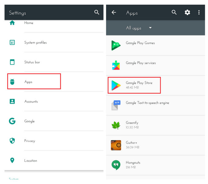Tap the Location pin icon

(x=12, y=160)
